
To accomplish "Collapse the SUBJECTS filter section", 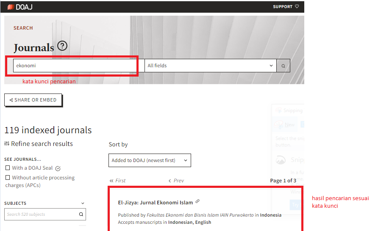I will (83, 203).
